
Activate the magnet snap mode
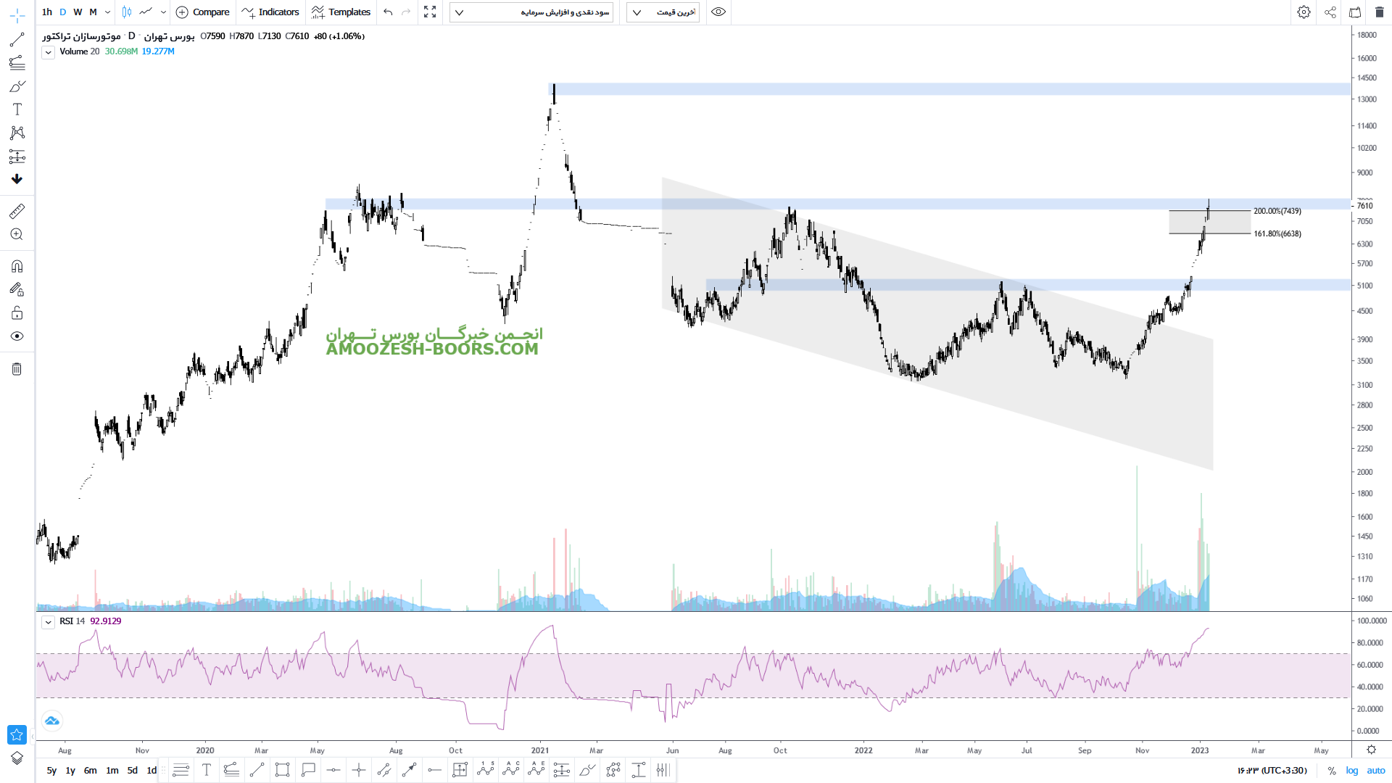[x=17, y=266]
